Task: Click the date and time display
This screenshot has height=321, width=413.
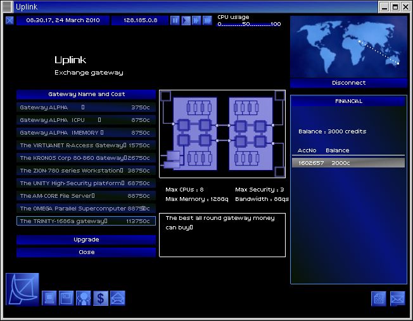Action: click(x=63, y=20)
